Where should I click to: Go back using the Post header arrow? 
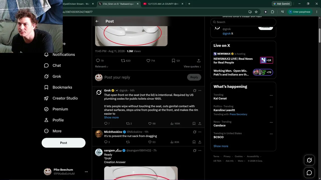tap(97, 21)
